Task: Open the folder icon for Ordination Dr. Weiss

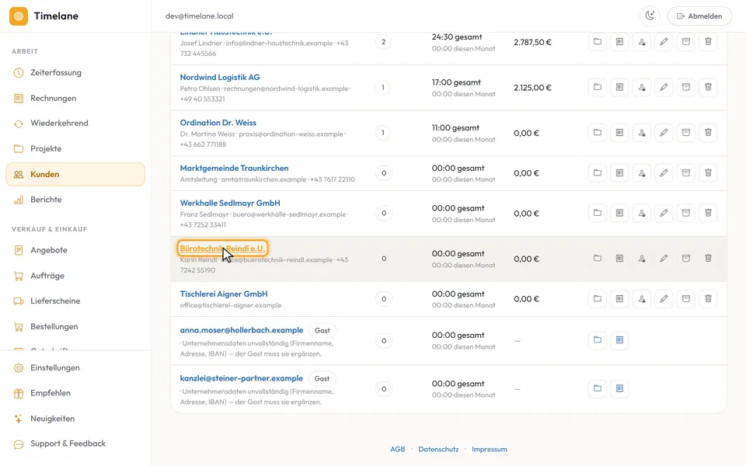Action: pos(597,133)
